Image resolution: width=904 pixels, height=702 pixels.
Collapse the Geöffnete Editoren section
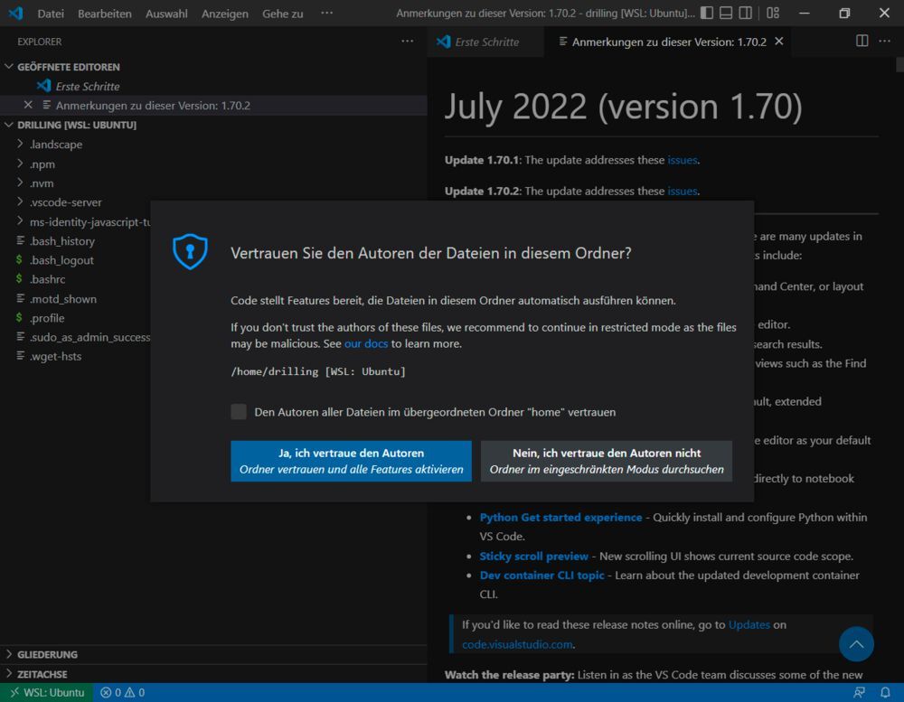(x=68, y=67)
